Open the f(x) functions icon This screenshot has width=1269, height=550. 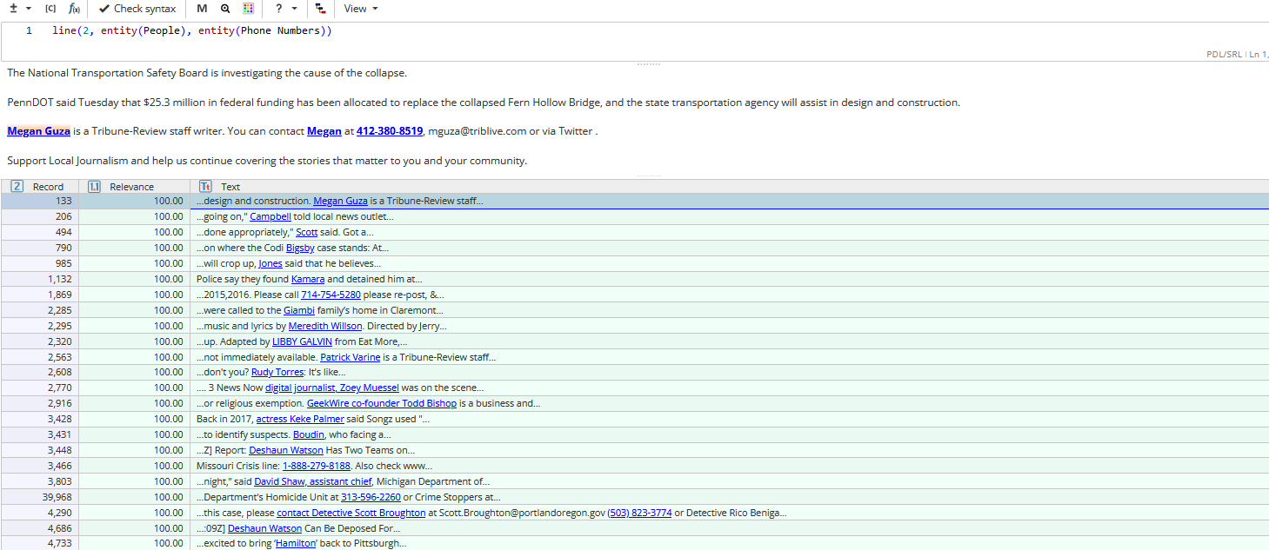(x=75, y=9)
